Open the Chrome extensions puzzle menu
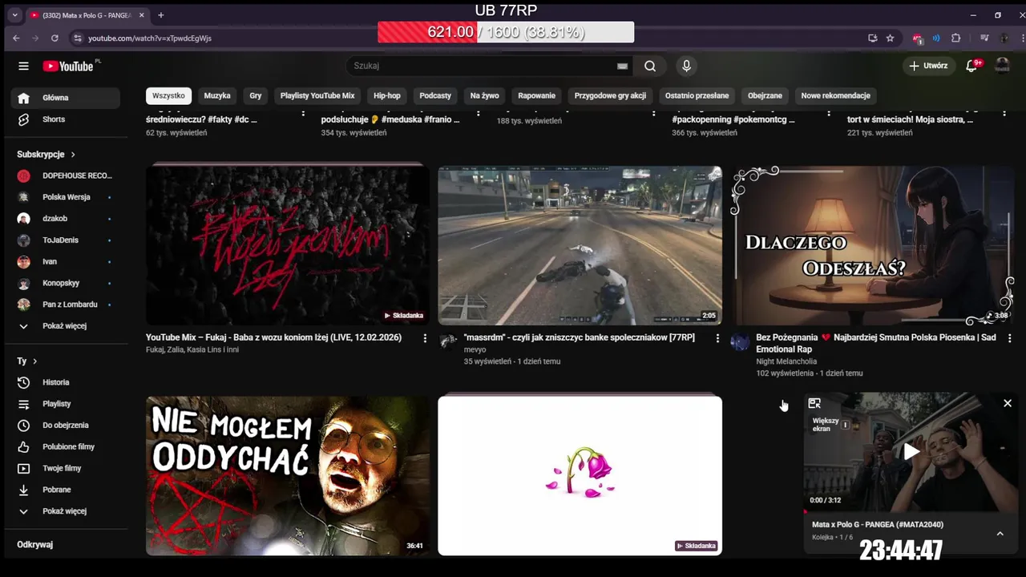This screenshot has height=577, width=1026. (955, 38)
